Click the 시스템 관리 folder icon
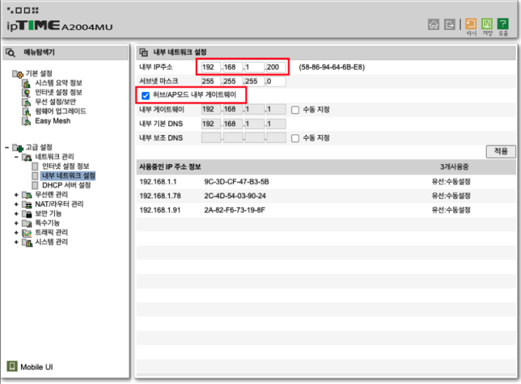The width and height of the screenshot is (521, 384). (x=27, y=242)
